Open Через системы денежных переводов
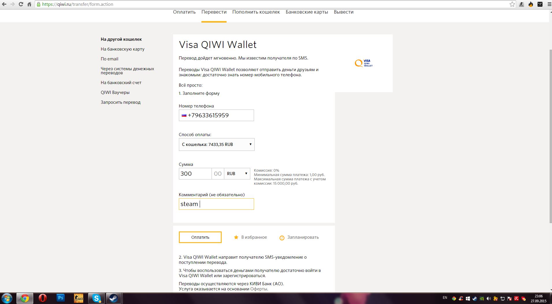Screen dimensions: 552x304 127,71
